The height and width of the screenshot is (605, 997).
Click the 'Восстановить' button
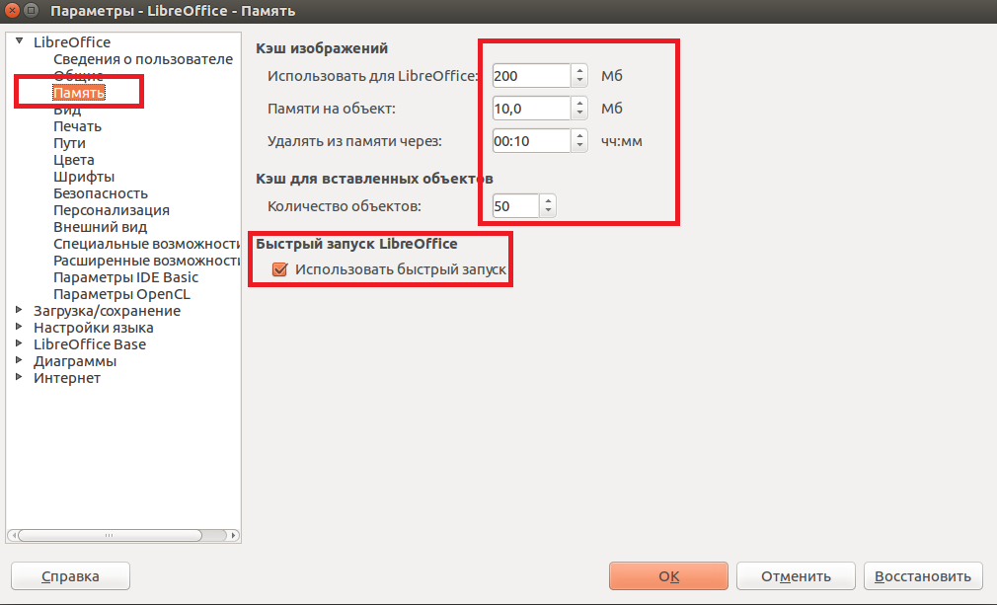(923, 576)
